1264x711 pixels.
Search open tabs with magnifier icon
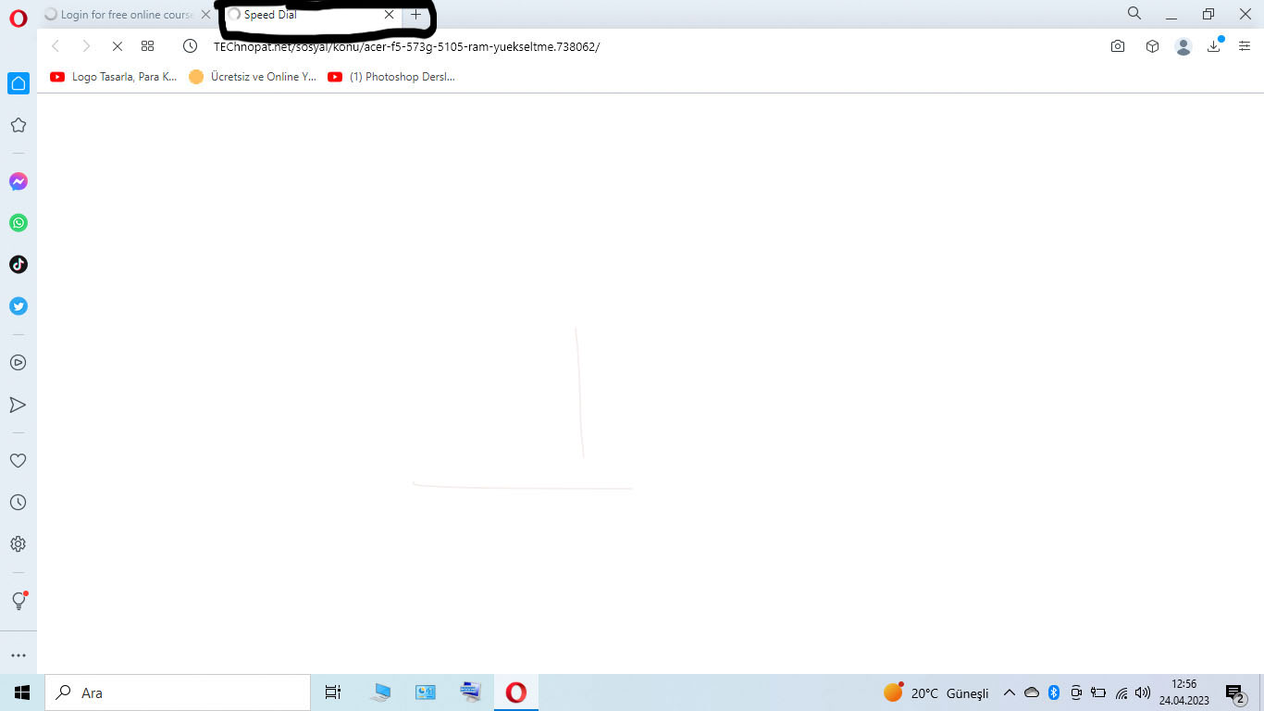[x=1134, y=14]
